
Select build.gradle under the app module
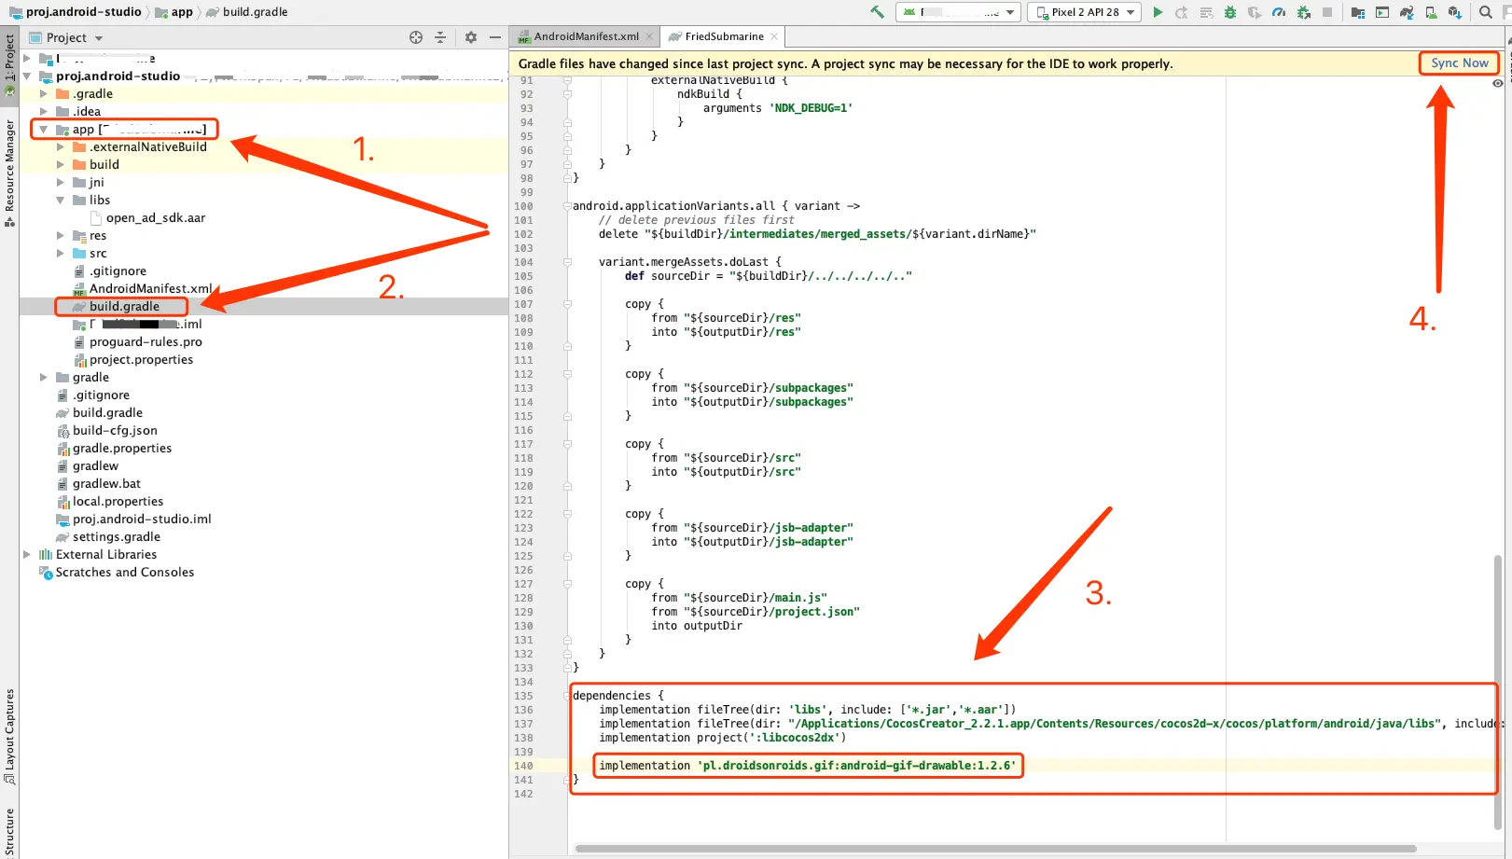click(124, 307)
